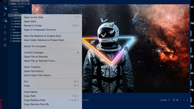Open the package-lock file
Viewport: 194px width, 109px height.
17,35
